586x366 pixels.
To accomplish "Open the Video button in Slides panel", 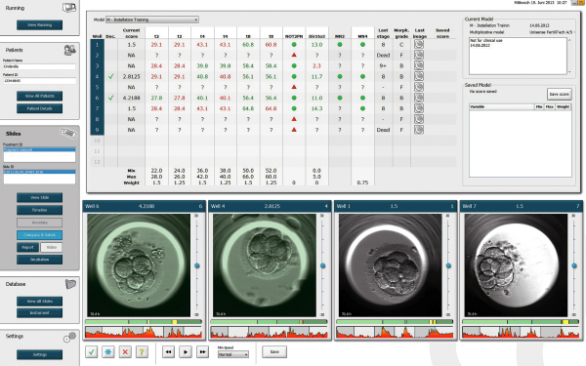I will tap(52, 247).
